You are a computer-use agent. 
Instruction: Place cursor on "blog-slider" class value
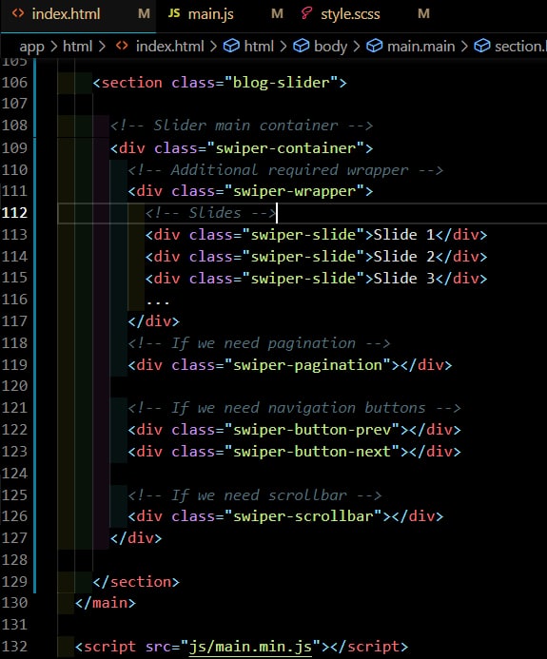(x=282, y=83)
